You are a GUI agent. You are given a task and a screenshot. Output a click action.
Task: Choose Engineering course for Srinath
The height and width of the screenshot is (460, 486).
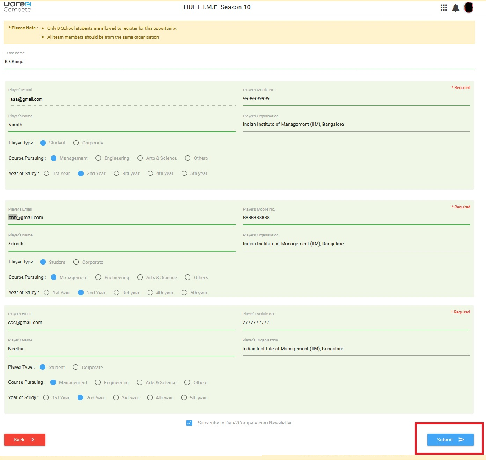(98, 277)
